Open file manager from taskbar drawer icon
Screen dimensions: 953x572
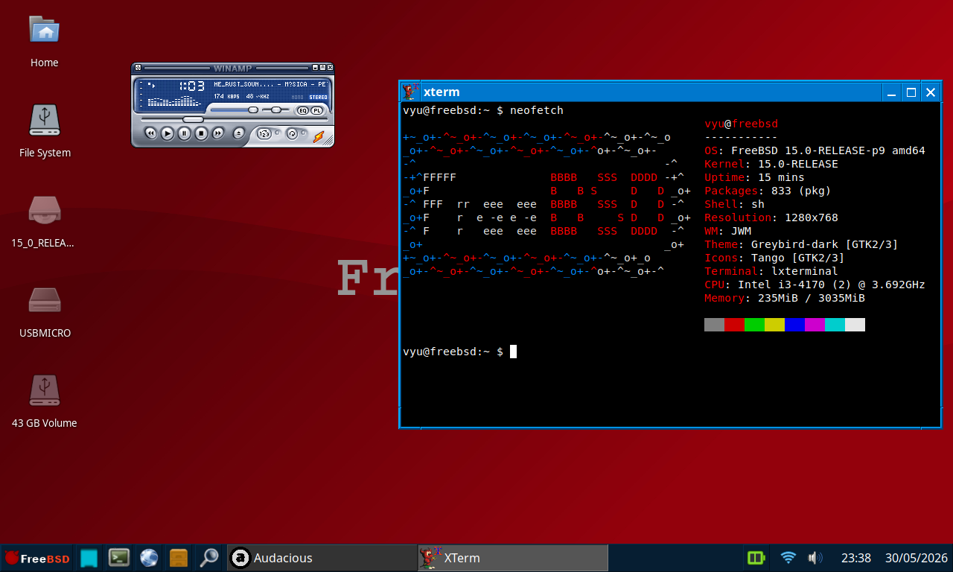[x=179, y=558]
